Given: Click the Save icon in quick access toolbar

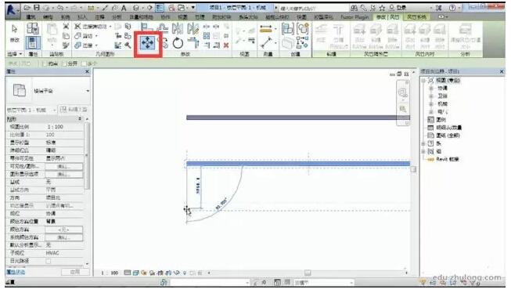Looking at the screenshot, I should 37,8.
